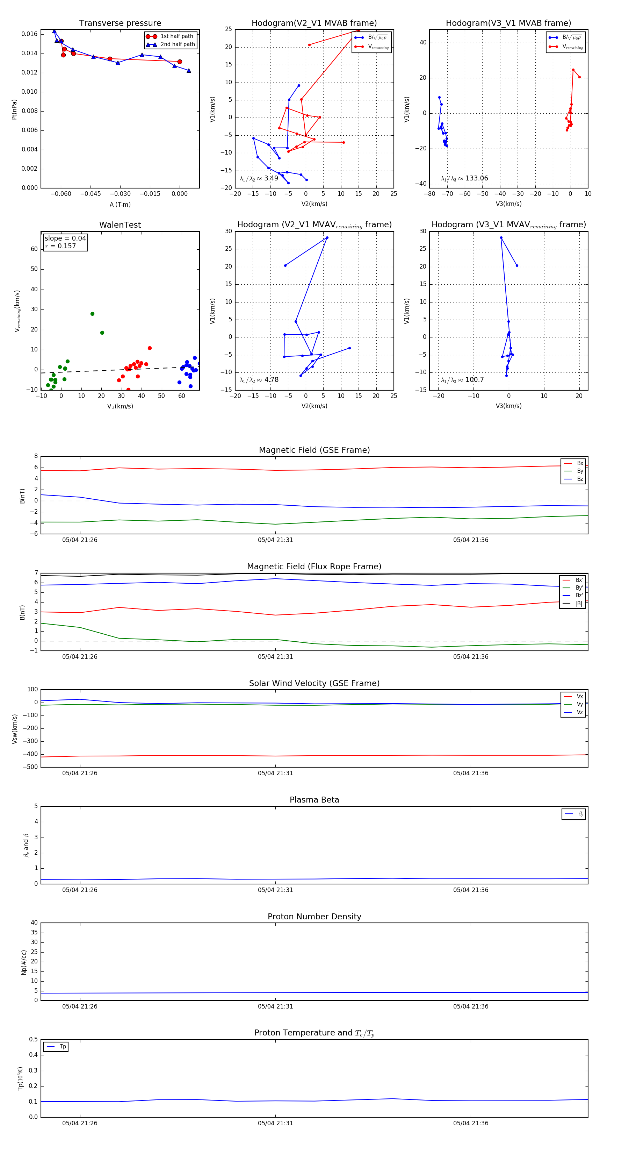Image resolution: width=629 pixels, height=1154 pixels.
Task: Click the "Proton Temperature and Te/Tp" title
Action: click(314, 1033)
